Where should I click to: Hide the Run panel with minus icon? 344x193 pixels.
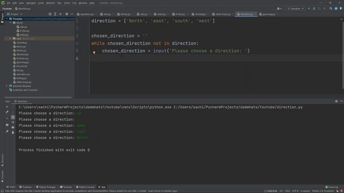(x=341, y=101)
